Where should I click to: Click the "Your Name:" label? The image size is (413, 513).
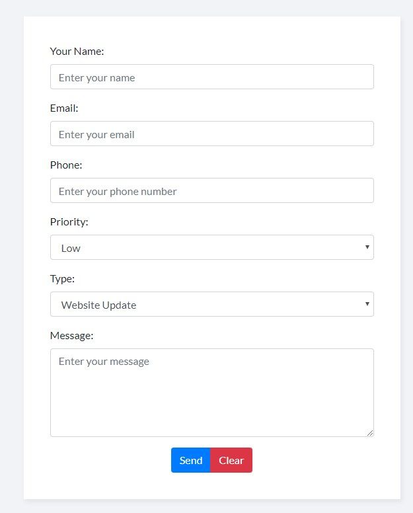[77, 52]
